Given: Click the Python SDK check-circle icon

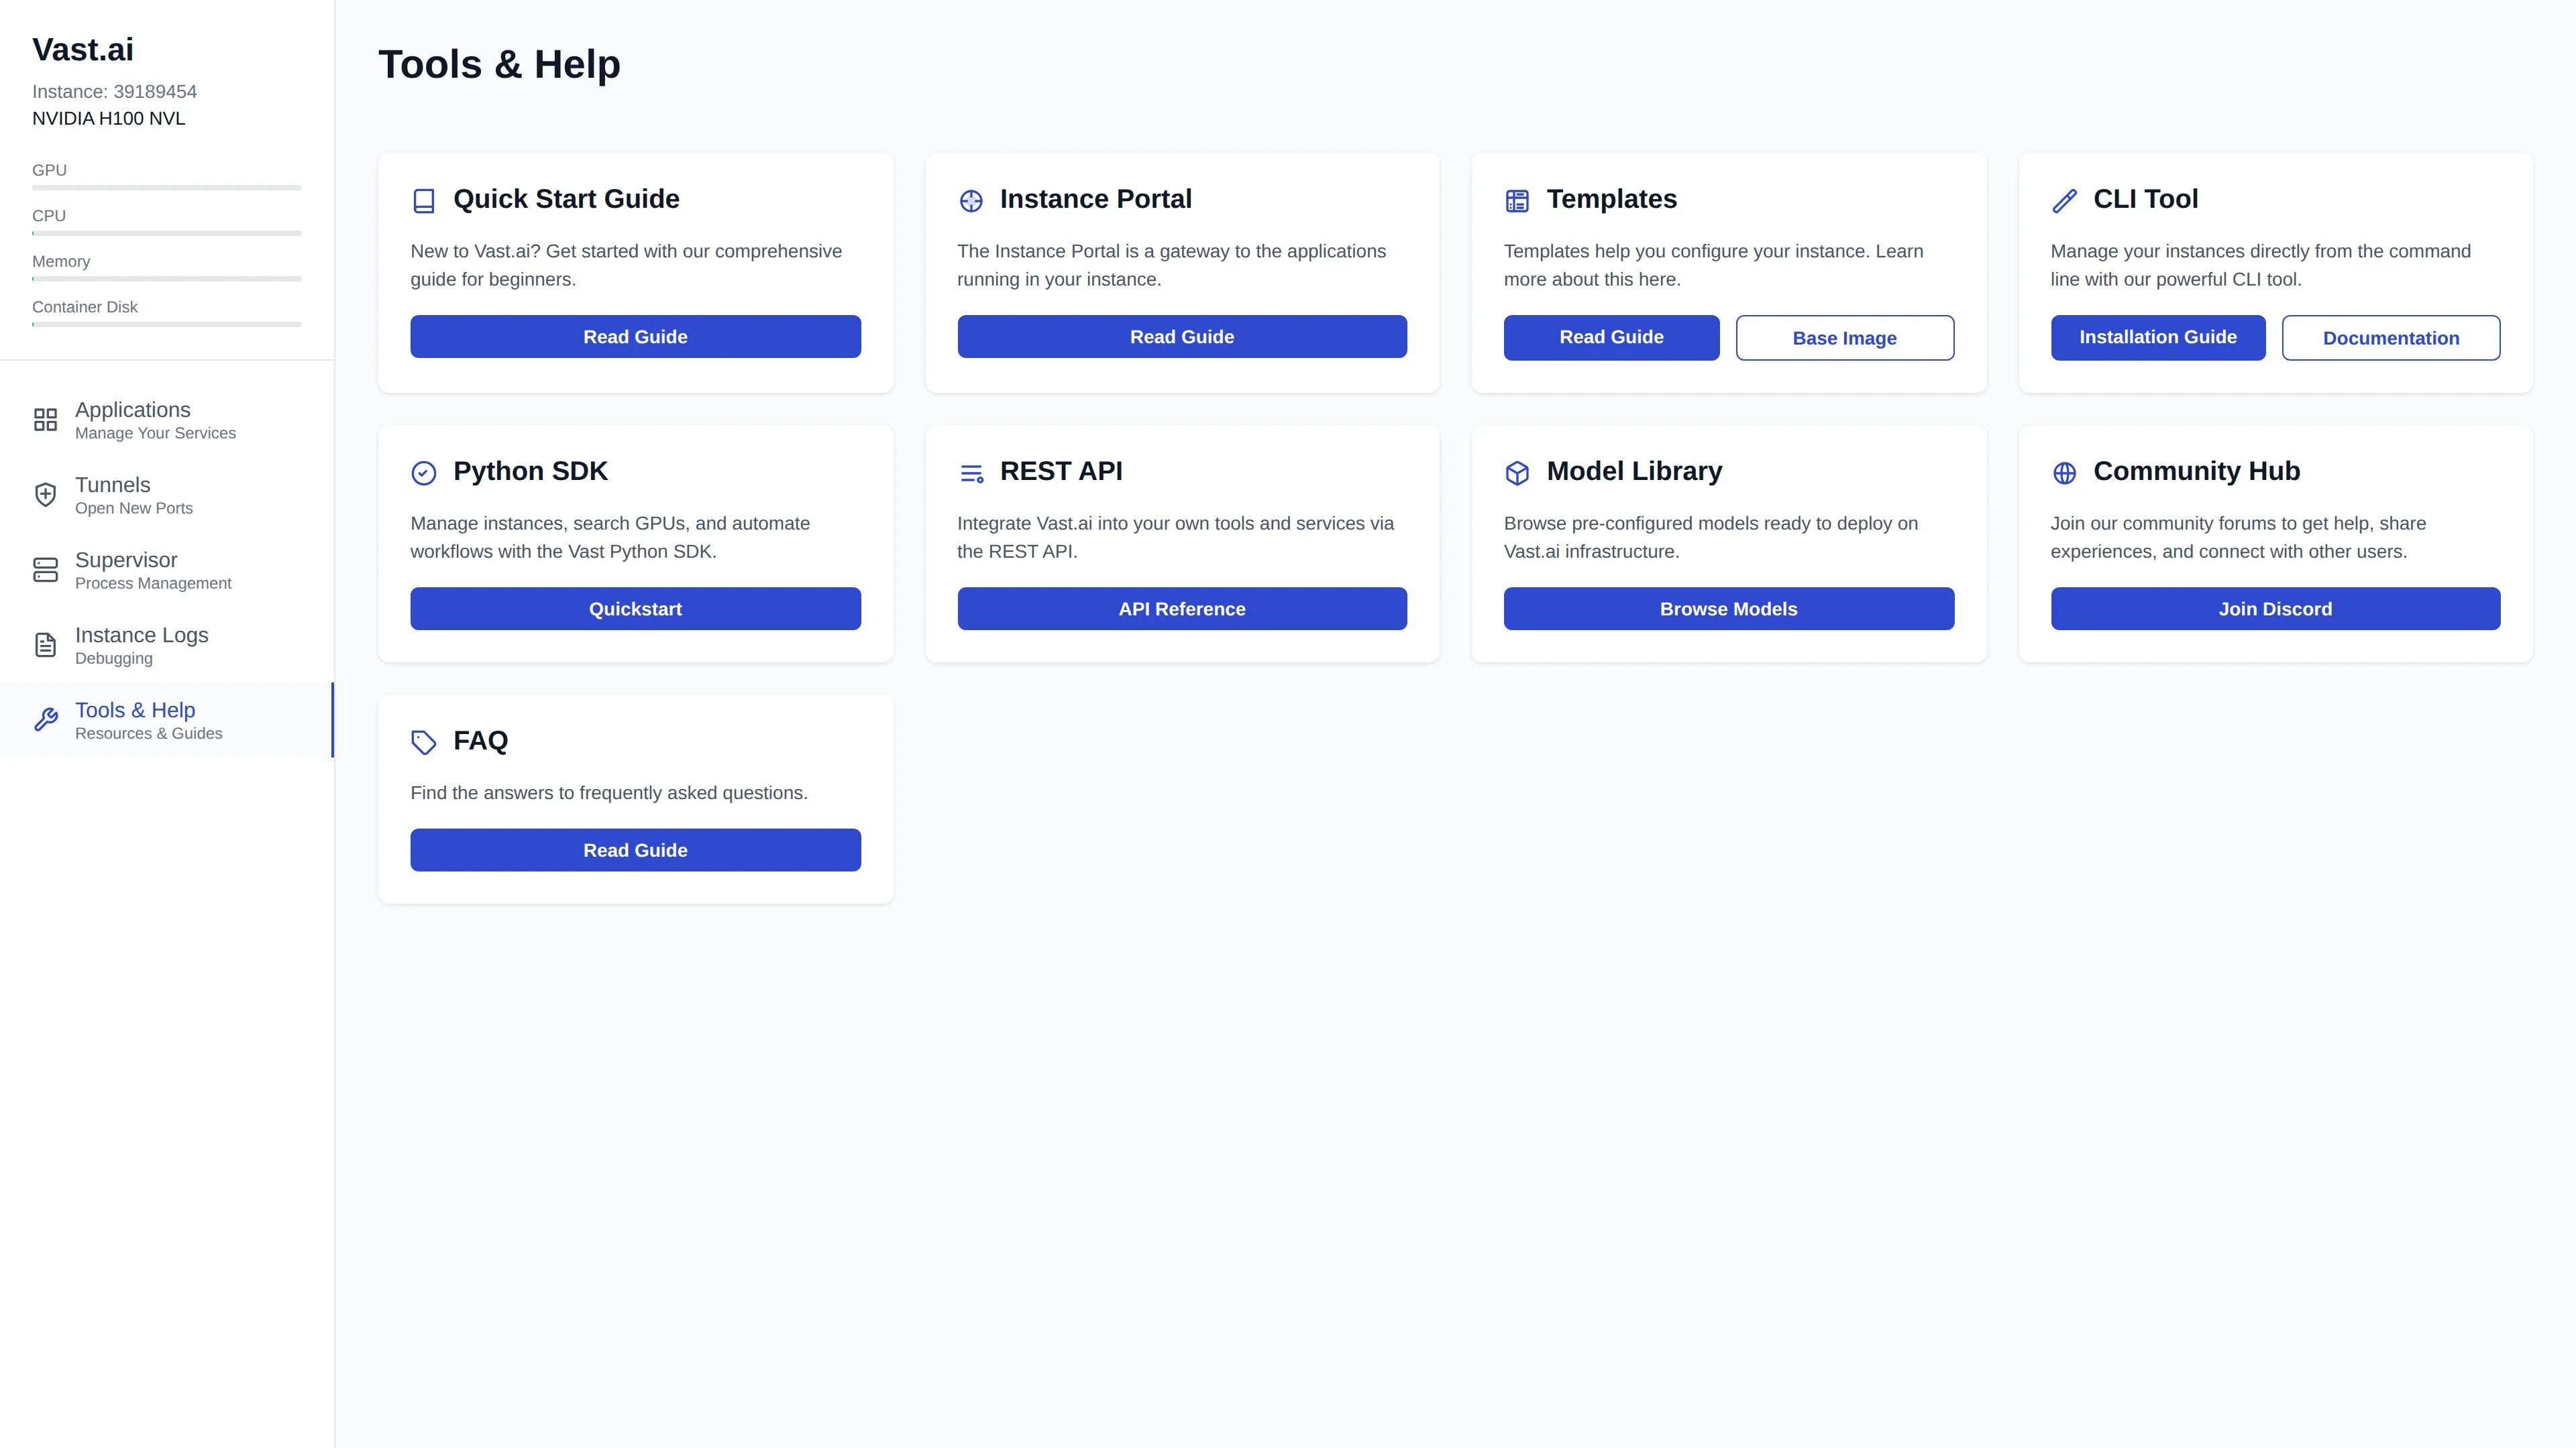Looking at the screenshot, I should [424, 473].
